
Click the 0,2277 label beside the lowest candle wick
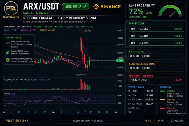coord(79,75)
